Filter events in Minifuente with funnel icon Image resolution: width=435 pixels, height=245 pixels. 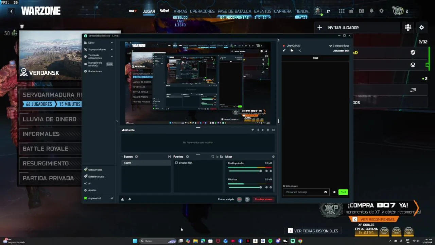tap(253, 130)
